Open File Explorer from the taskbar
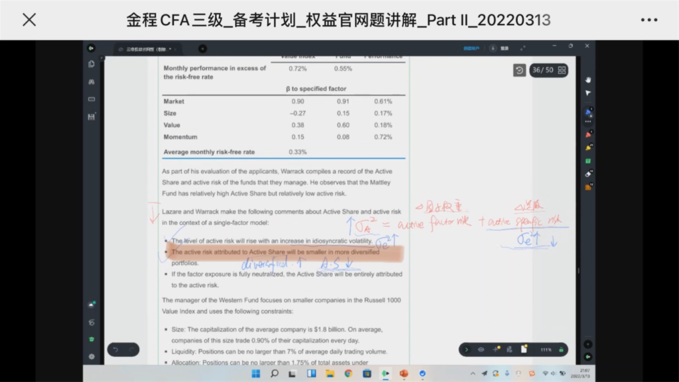Viewport: 679px width, 382px height. coord(330,373)
